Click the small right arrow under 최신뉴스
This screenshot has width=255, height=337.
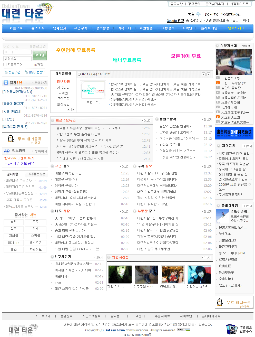point(73,109)
